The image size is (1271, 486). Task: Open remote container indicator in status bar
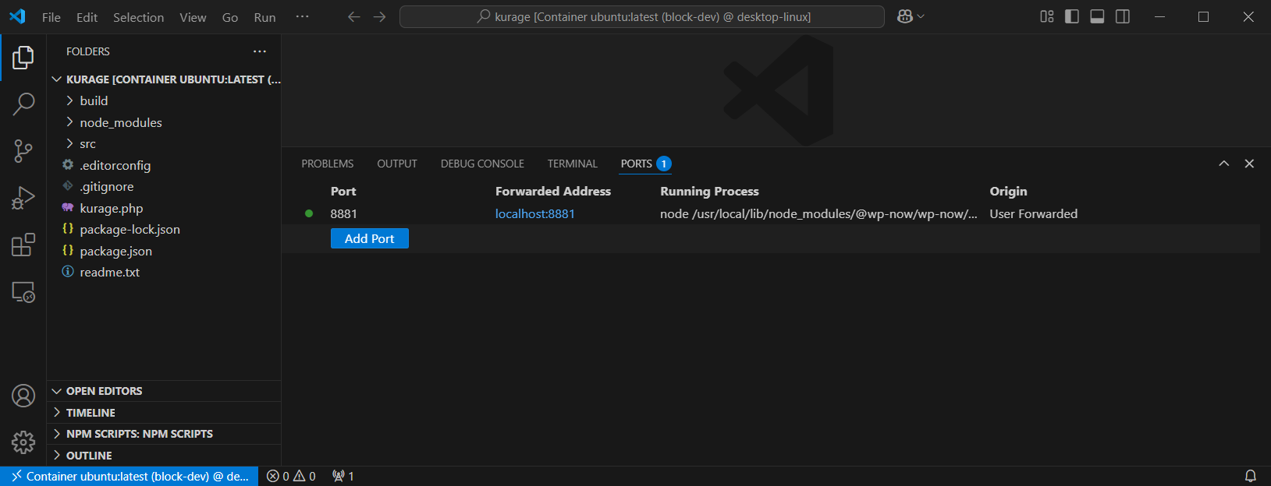(x=130, y=476)
